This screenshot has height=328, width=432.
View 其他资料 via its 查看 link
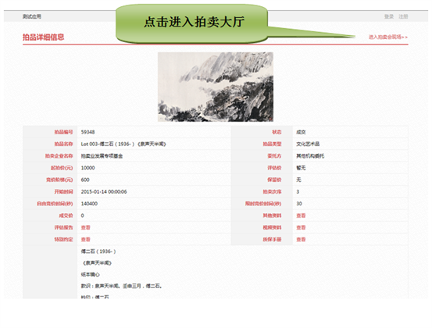pos(301,216)
